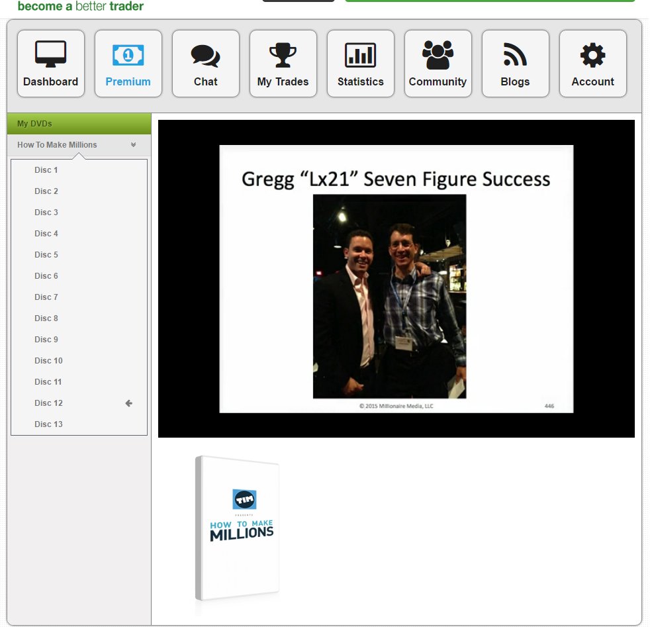Viewport: 650px width, 627px height.
Task: Click the Community label
Action: pos(438,81)
